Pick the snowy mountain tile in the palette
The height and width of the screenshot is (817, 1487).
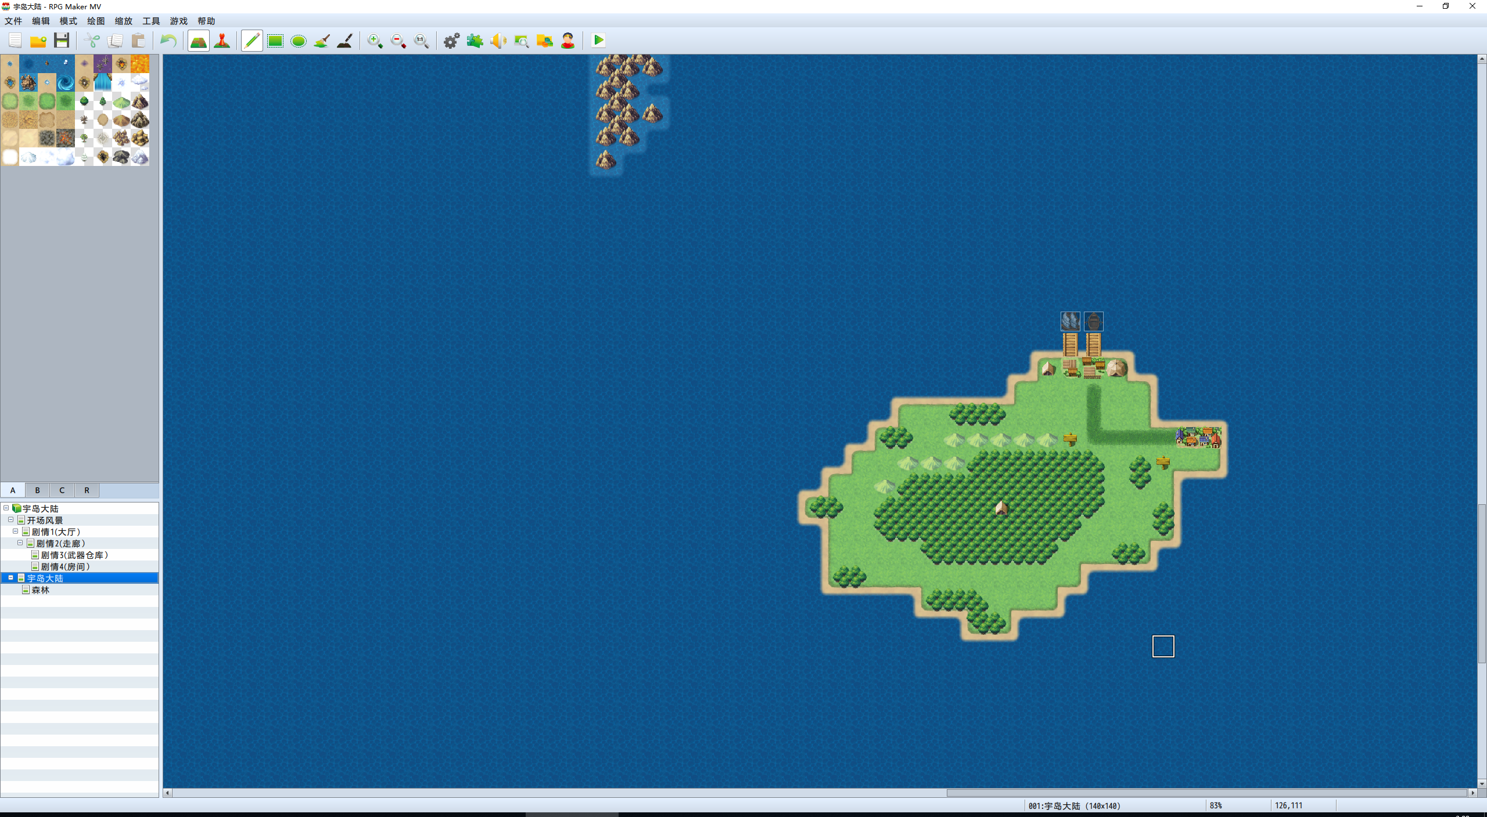[x=140, y=157]
